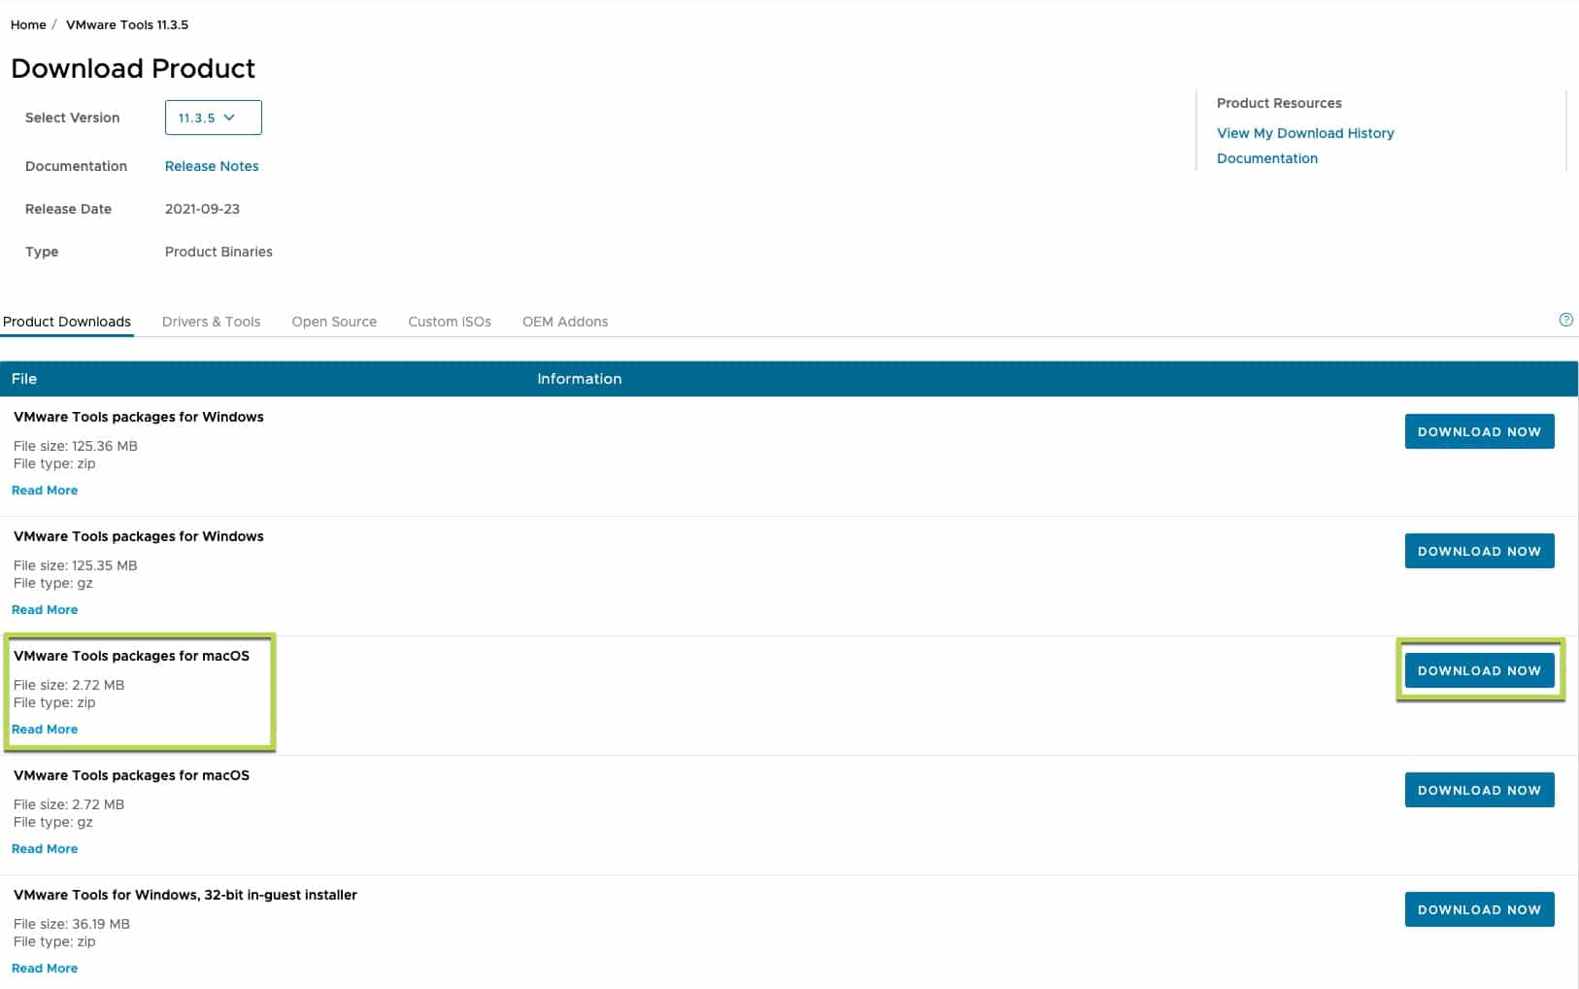
Task: Switch to Open Source tab
Action: pos(334,322)
